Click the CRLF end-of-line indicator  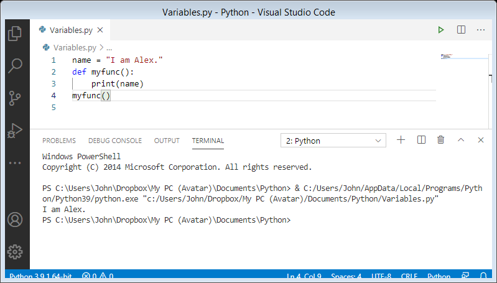tap(409, 277)
